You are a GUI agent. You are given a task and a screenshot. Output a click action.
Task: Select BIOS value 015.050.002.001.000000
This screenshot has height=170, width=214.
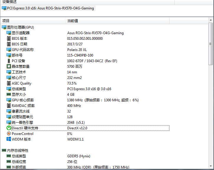(x=85, y=39)
